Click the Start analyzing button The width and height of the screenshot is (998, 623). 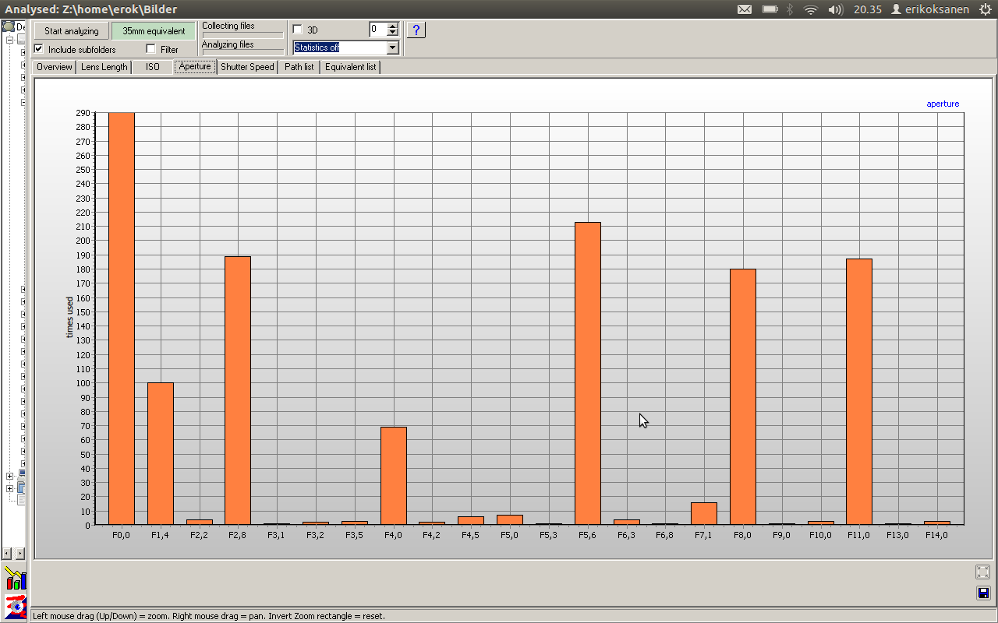pos(71,31)
